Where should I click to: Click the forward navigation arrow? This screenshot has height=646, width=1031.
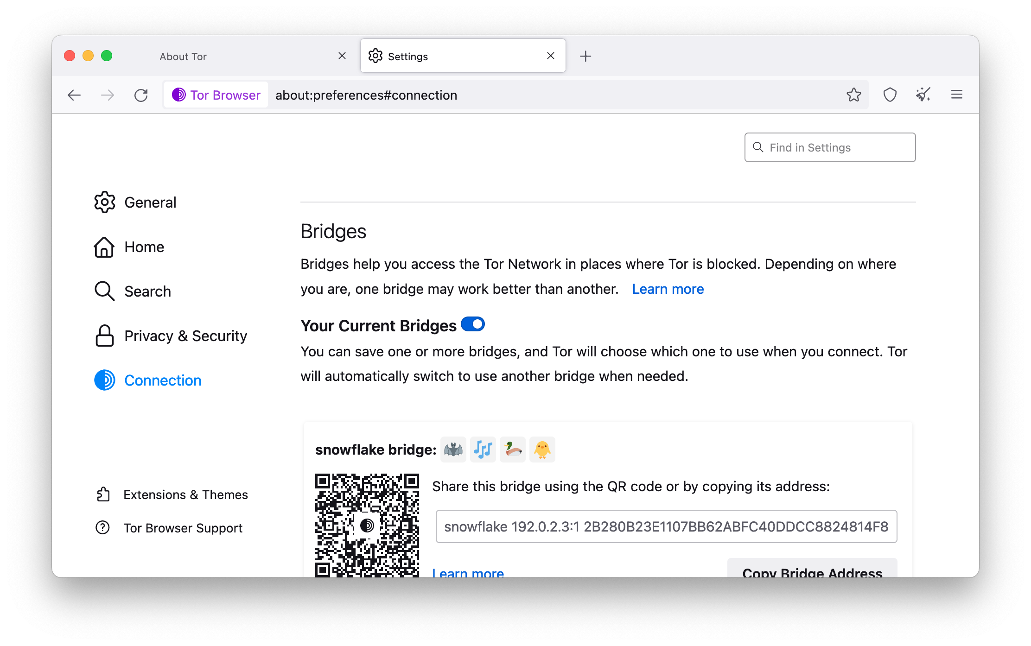108,95
